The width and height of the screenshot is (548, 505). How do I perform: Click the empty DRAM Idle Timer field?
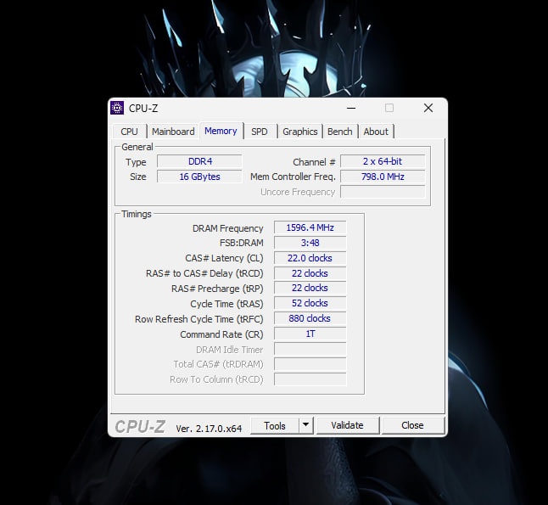click(310, 349)
